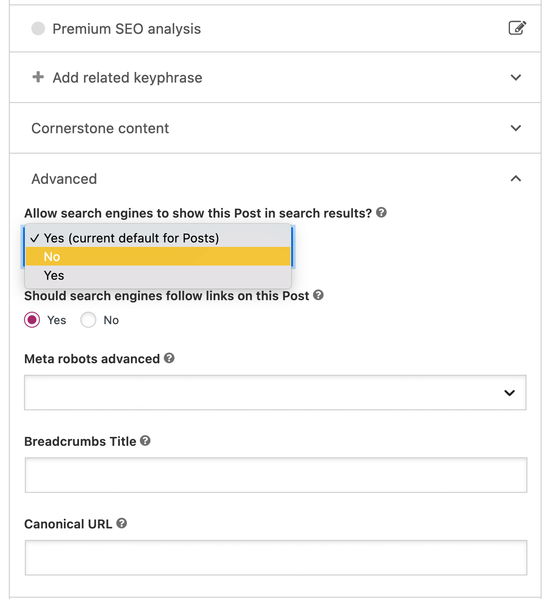
Task: Click the Advanced section header
Action: pos(64,179)
